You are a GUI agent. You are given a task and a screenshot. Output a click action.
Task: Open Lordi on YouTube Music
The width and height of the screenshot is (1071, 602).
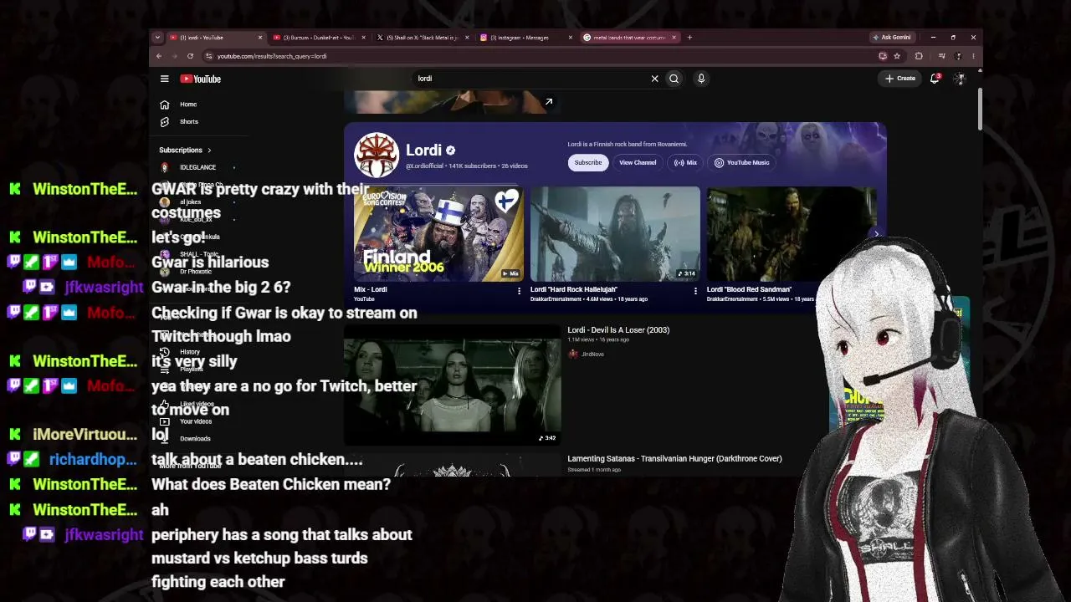tap(741, 163)
